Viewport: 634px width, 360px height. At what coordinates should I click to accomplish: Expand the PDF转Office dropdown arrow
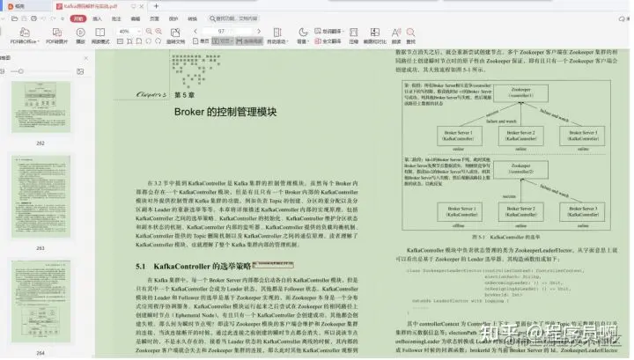(x=38, y=41)
